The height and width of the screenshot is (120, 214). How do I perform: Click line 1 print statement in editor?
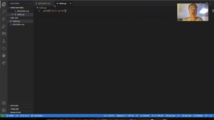[x=55, y=11]
